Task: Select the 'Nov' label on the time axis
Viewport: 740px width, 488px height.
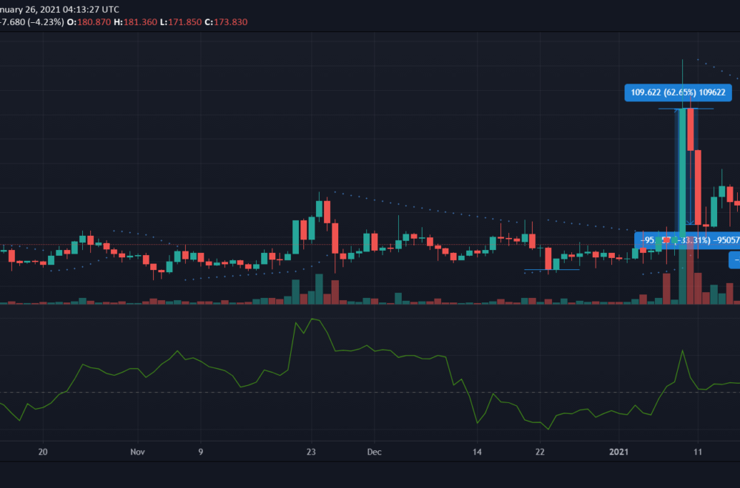Action: pos(138,452)
